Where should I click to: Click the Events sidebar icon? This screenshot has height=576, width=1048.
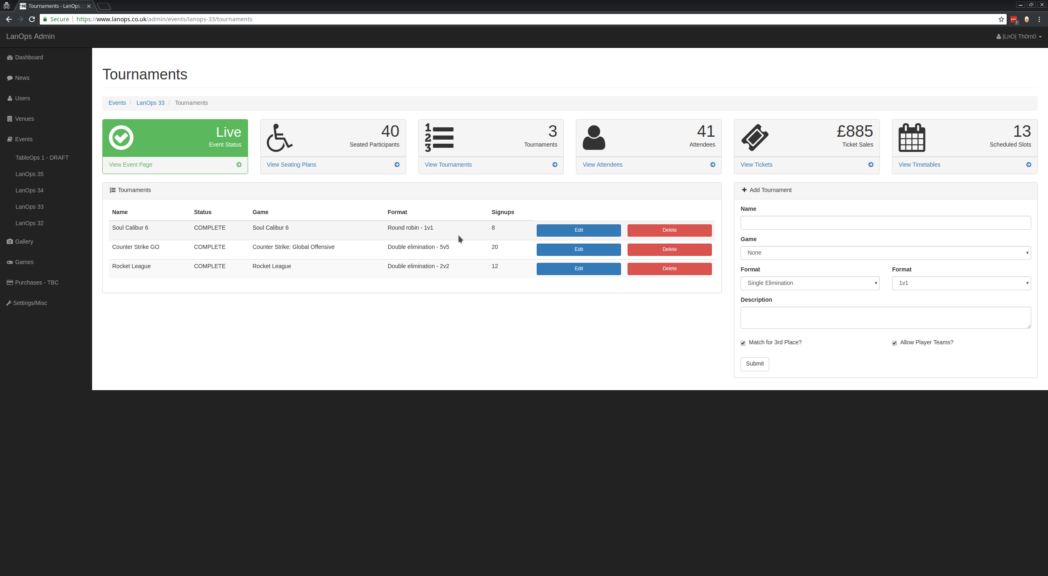[10, 138]
